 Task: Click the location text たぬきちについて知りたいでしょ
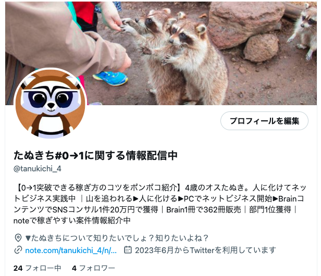click(x=117, y=238)
